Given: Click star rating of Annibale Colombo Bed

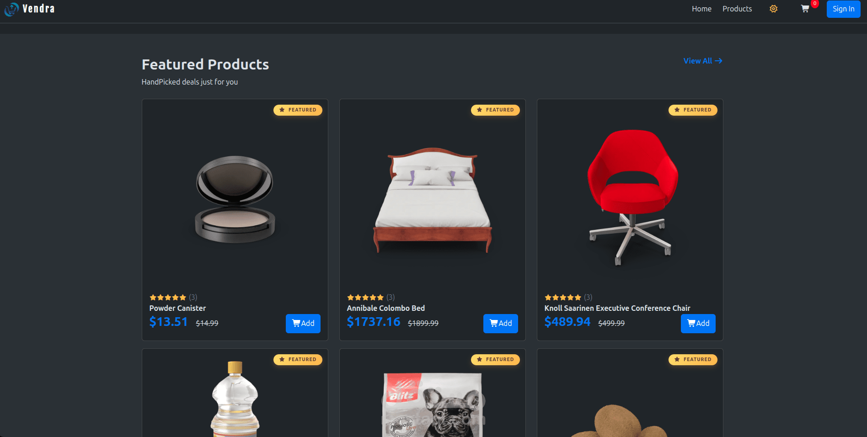Looking at the screenshot, I should click(x=365, y=298).
